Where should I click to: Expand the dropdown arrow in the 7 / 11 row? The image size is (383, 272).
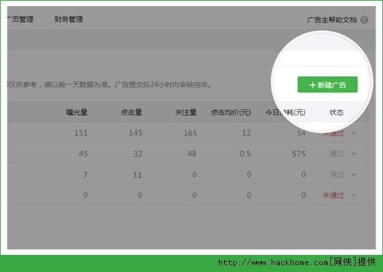354,175
